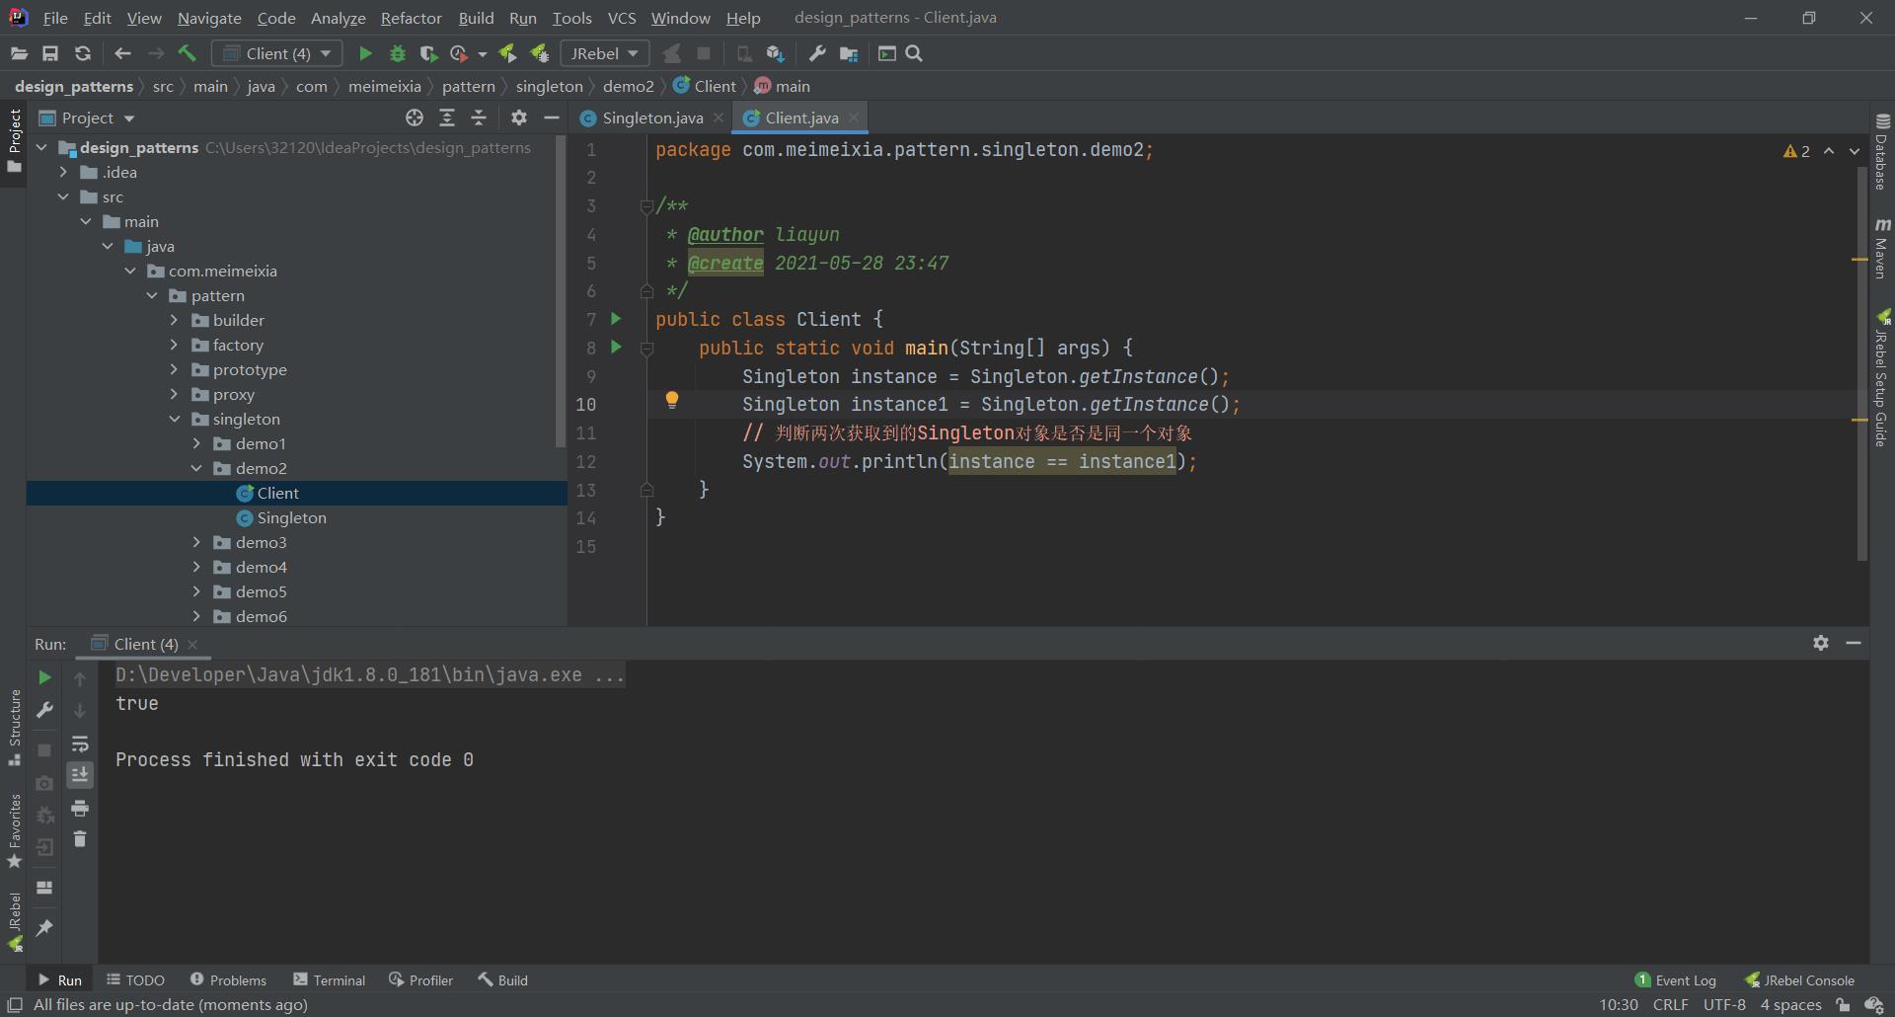This screenshot has width=1895, height=1017.
Task: Expand the factory package arrow
Action: pyautogui.click(x=175, y=345)
